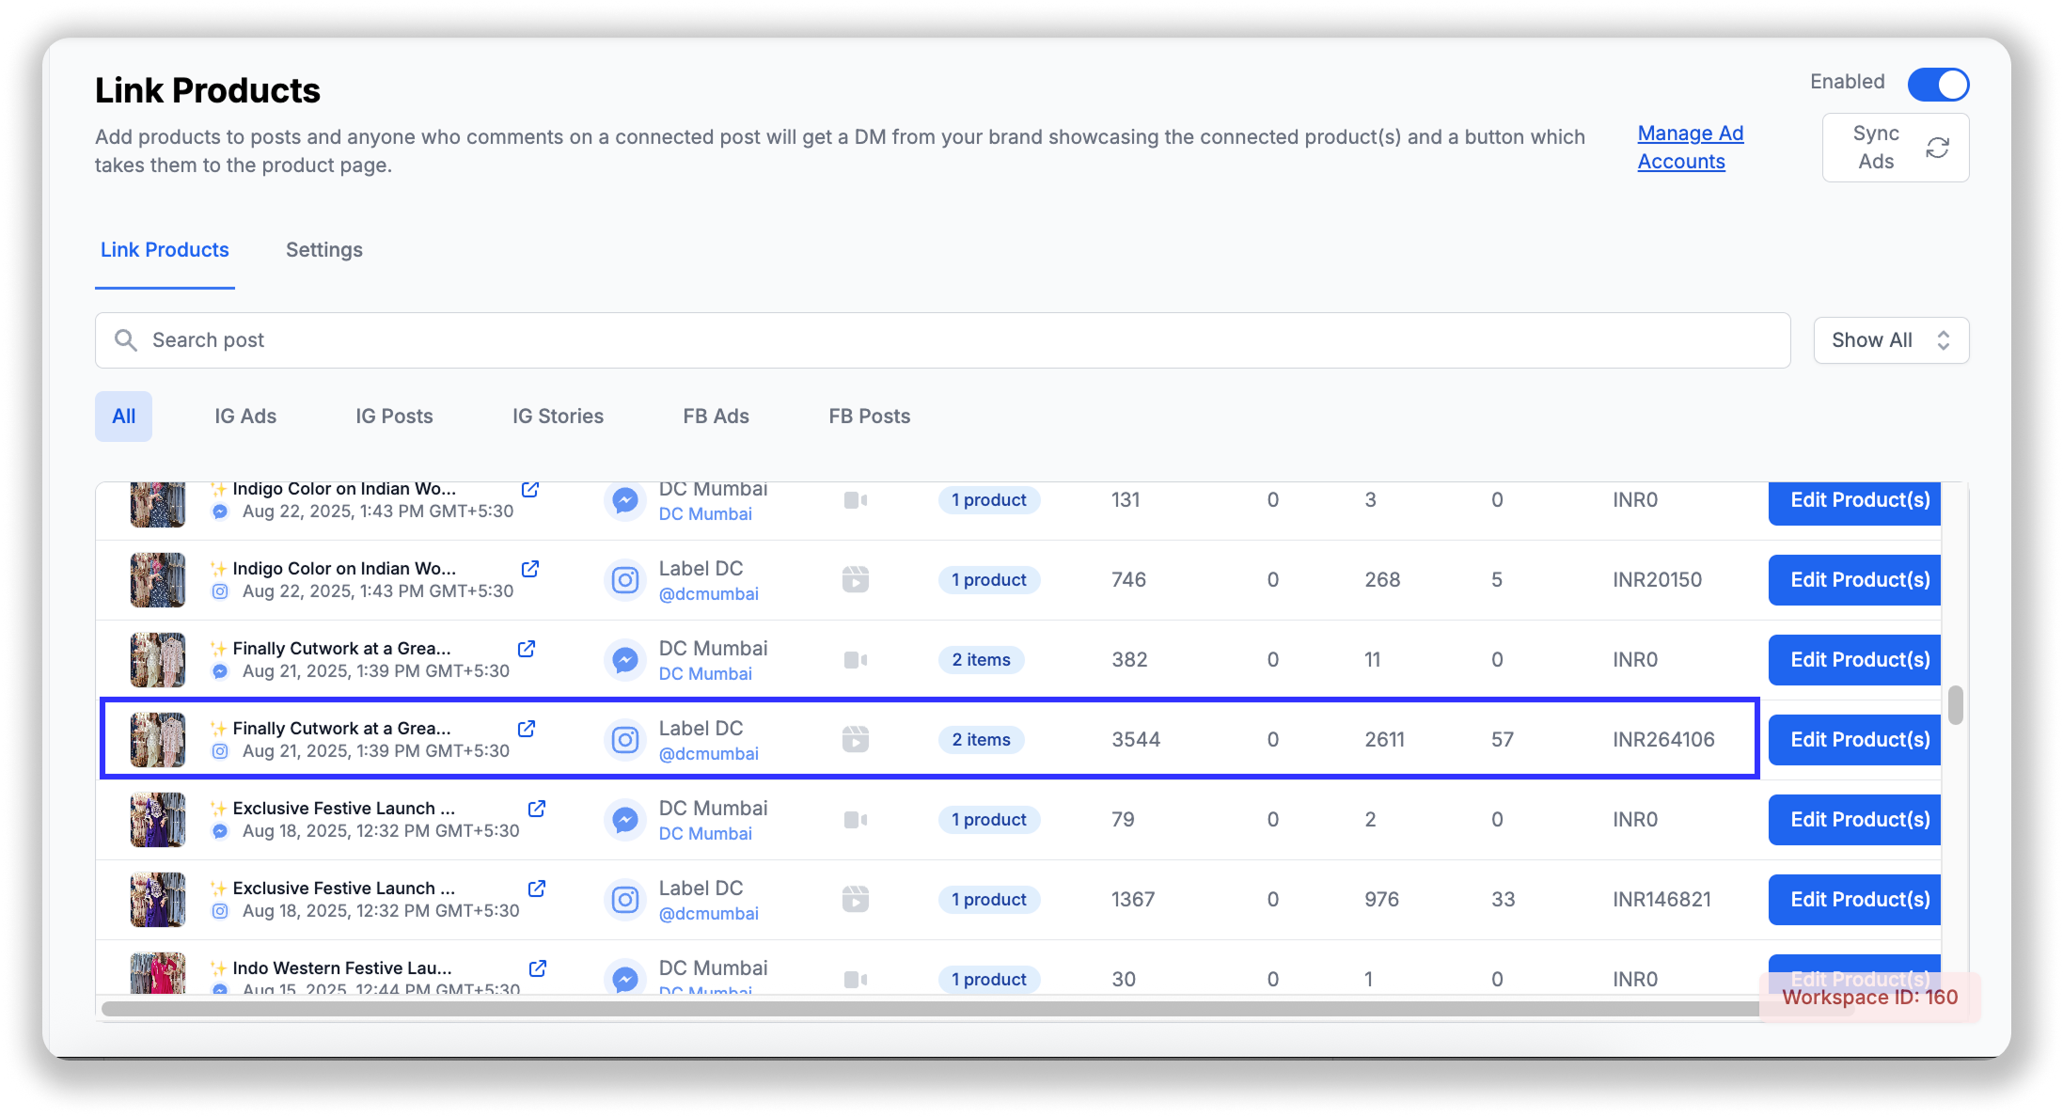Click '2611' cell in Finally Cutwork row
Screen dimensions: 2063x1117
(x=1384, y=740)
